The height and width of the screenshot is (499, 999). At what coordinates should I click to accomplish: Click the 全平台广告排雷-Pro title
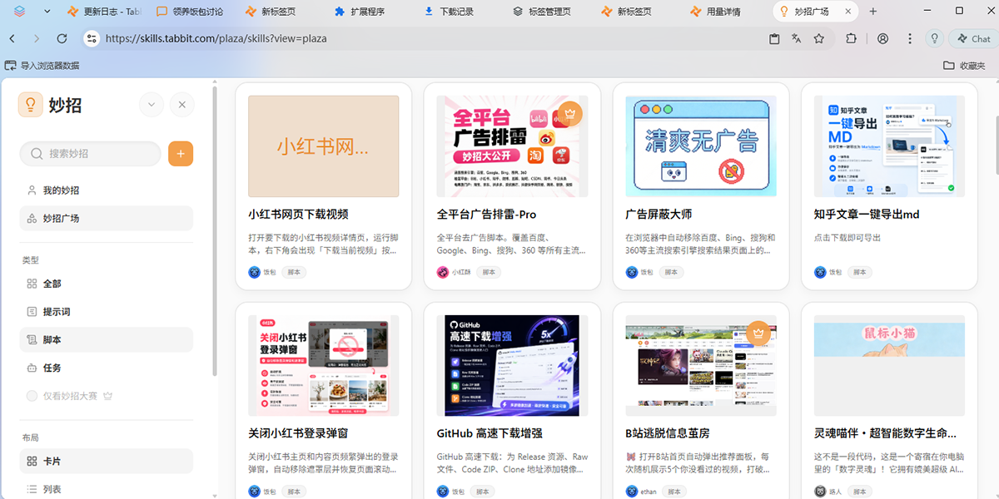tap(487, 214)
